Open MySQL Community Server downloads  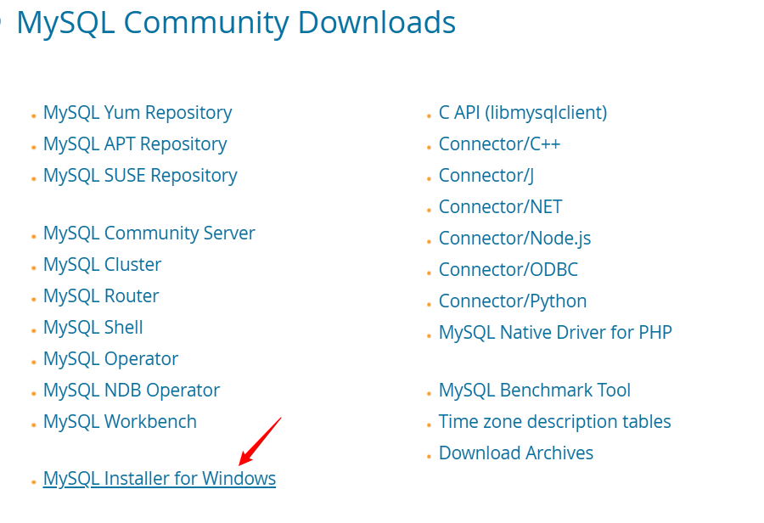point(149,233)
